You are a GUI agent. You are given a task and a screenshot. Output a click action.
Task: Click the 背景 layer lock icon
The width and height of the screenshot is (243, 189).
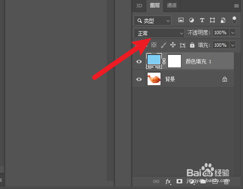225,79
